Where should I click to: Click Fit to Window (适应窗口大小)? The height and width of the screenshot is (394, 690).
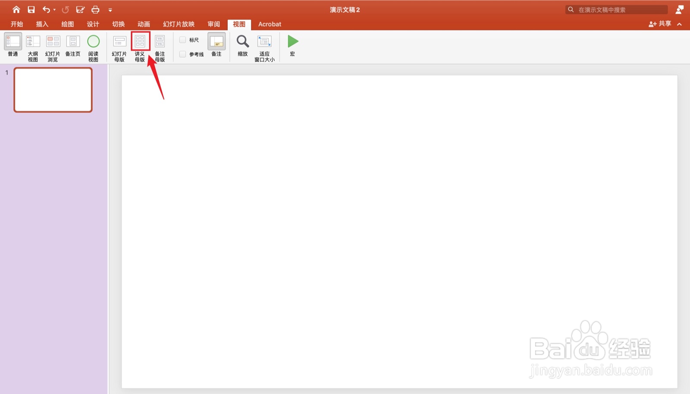264,48
